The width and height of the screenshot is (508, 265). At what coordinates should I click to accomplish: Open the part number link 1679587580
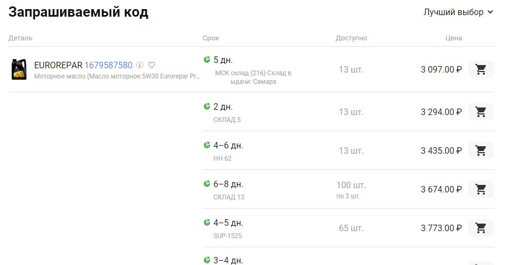[108, 65]
